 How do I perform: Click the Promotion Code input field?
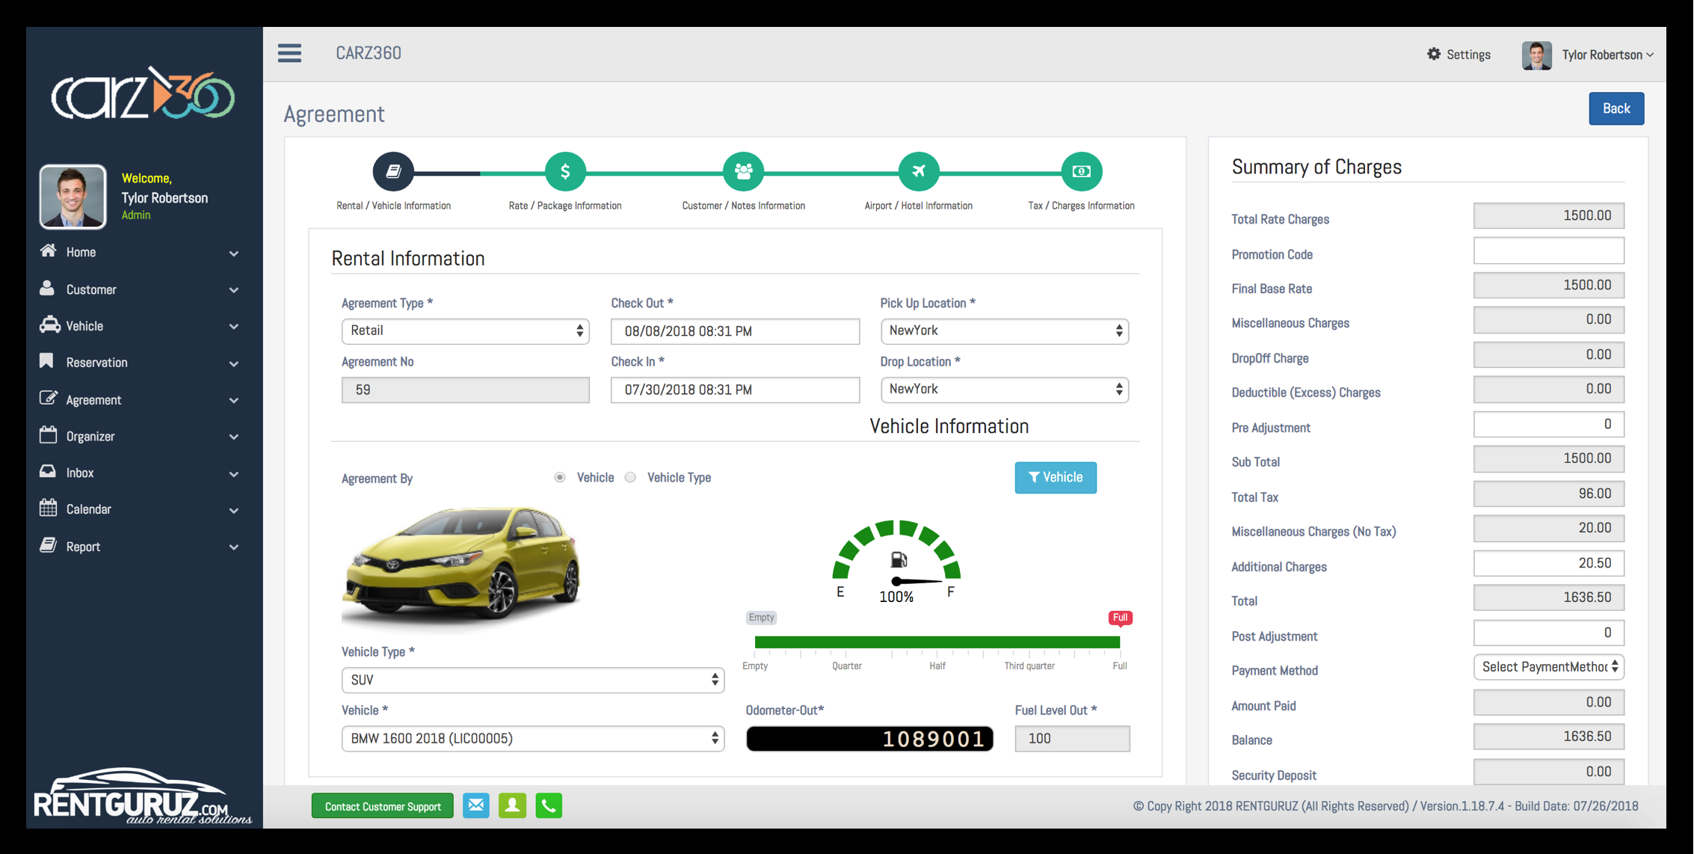point(1548,251)
